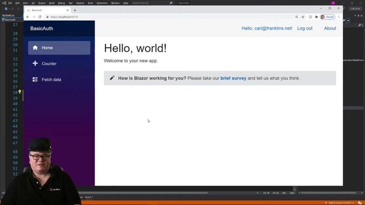The image size is (365, 205).
Task: Open Visual Studio Window menu
Action: pyautogui.click(x=115, y=3)
